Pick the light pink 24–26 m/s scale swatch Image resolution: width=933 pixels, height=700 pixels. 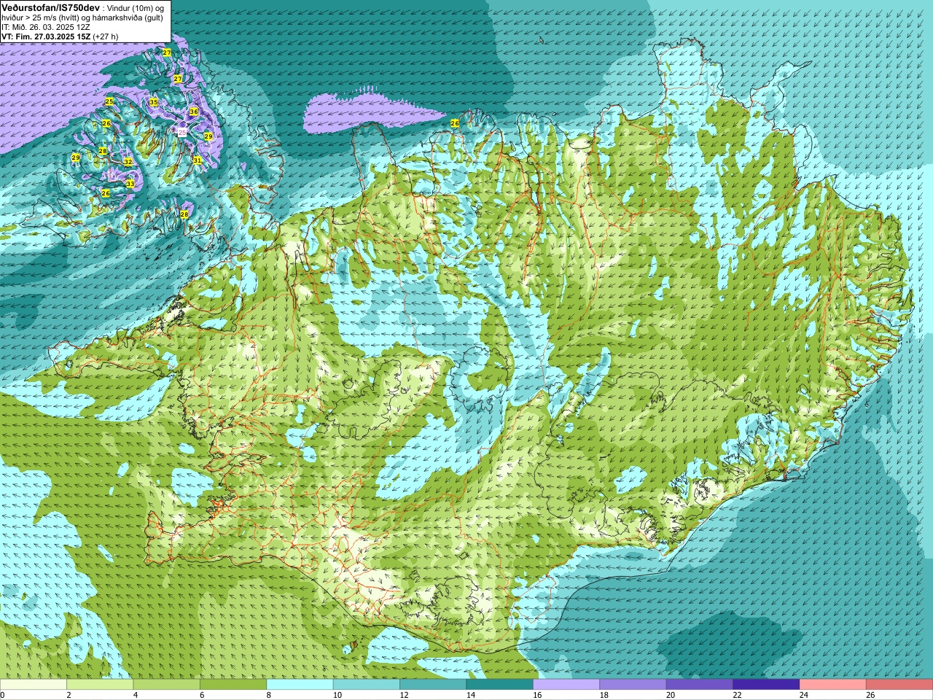tap(833, 685)
